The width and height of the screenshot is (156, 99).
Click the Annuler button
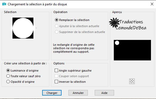[x=78, y=93]
